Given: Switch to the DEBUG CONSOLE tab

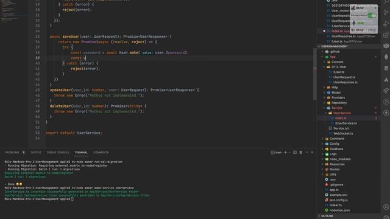Looking at the screenshot, I should 58,153.
